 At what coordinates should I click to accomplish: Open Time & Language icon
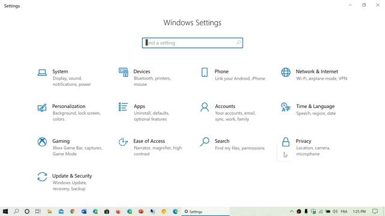coord(286,107)
